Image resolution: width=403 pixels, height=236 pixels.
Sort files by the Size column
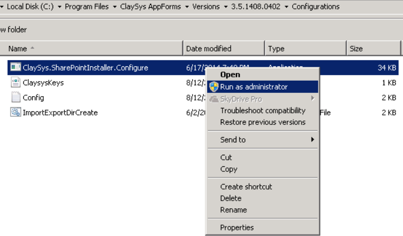click(374, 48)
